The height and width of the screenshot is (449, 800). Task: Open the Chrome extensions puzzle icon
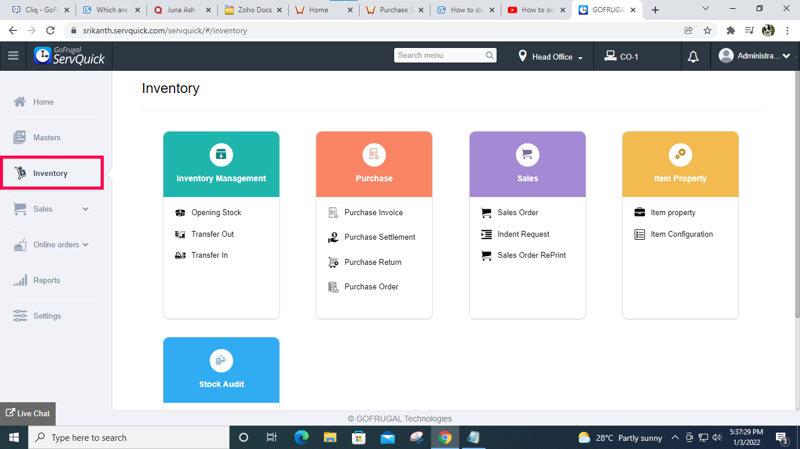pyautogui.click(x=730, y=30)
